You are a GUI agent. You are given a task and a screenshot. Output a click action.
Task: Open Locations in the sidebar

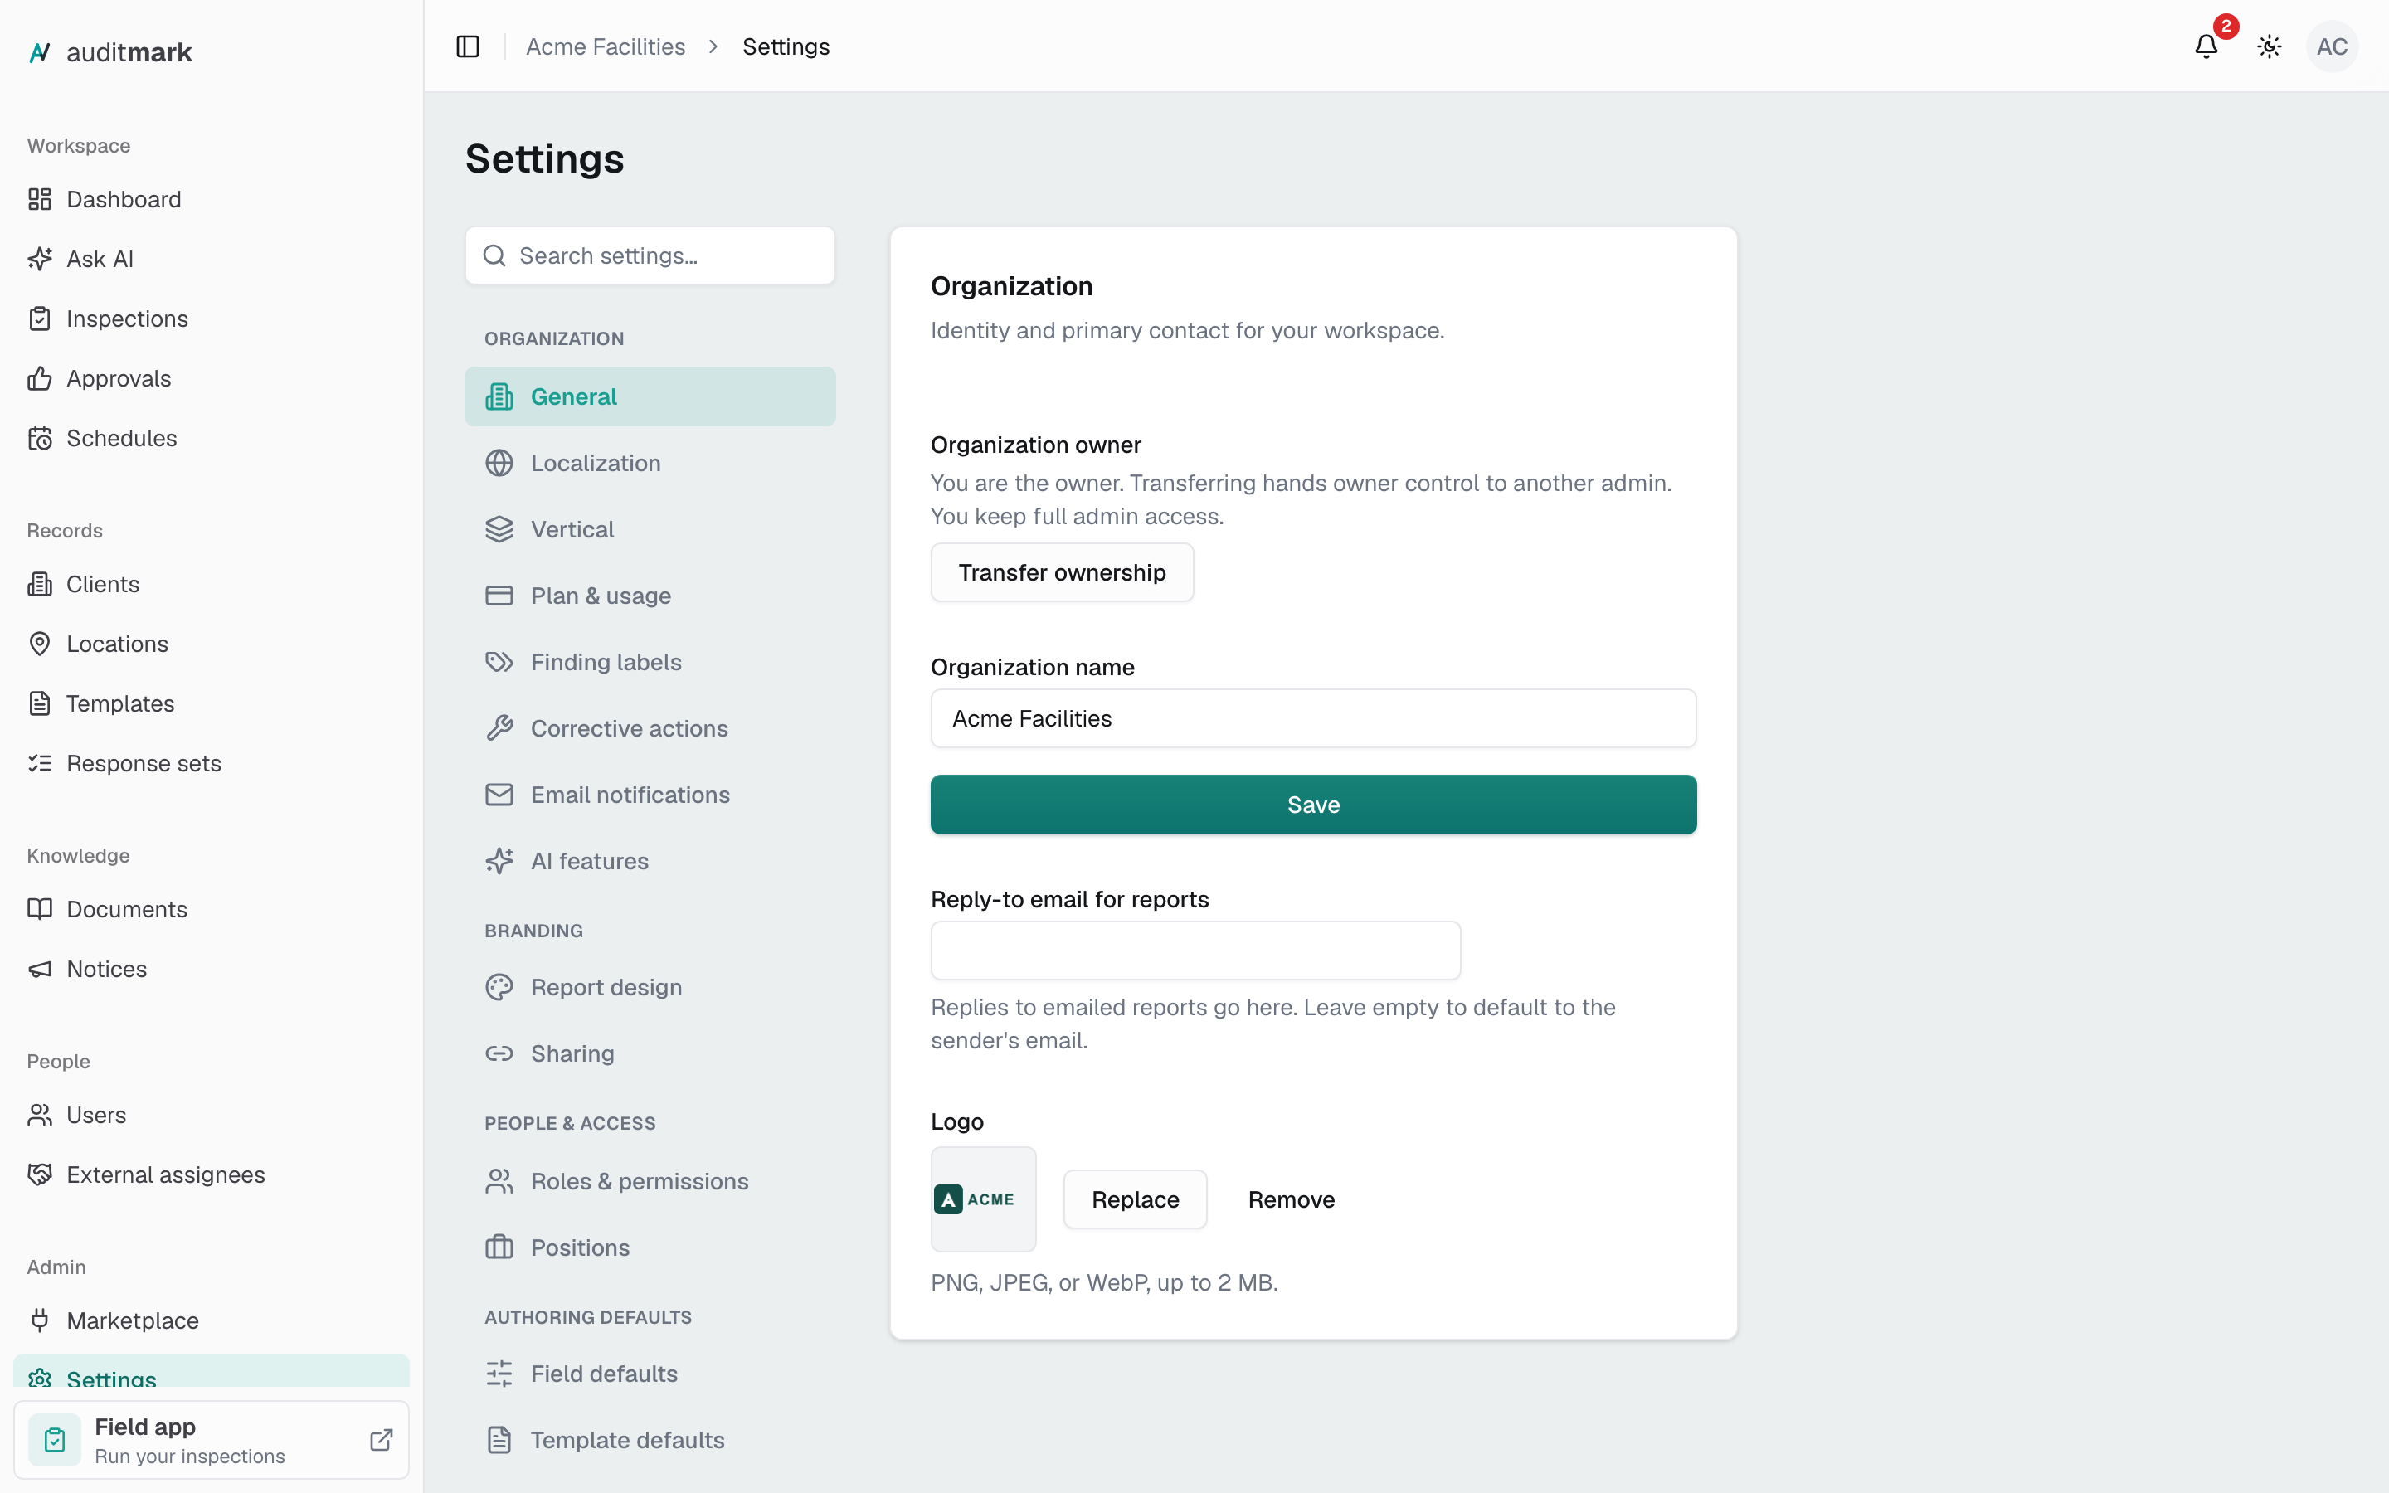coord(212,644)
